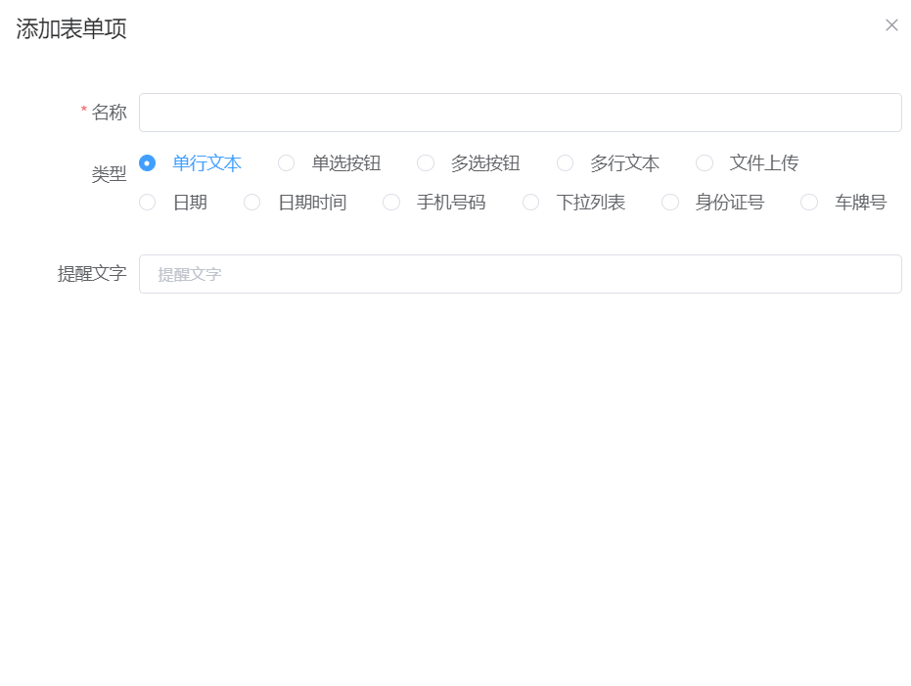The height and width of the screenshot is (686, 911).
Task: Choose 身份证号 radio button
Action: (670, 203)
